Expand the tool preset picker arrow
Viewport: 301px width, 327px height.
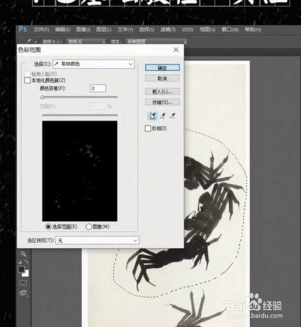point(35,42)
